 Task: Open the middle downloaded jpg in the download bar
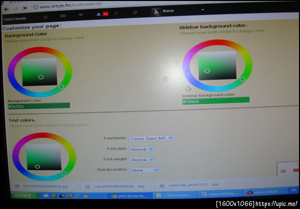tap(118, 186)
